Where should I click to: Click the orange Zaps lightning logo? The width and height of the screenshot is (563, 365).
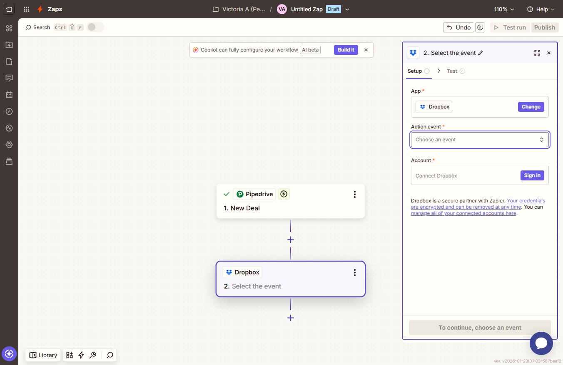pyautogui.click(x=40, y=9)
